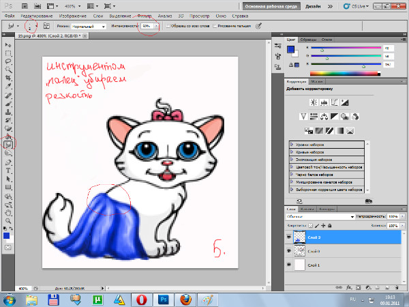Toggle lock position icon

(x=323, y=226)
